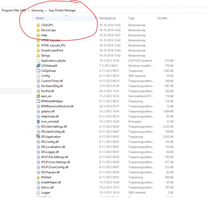Open the CDAS2PC folder icon

(38, 25)
